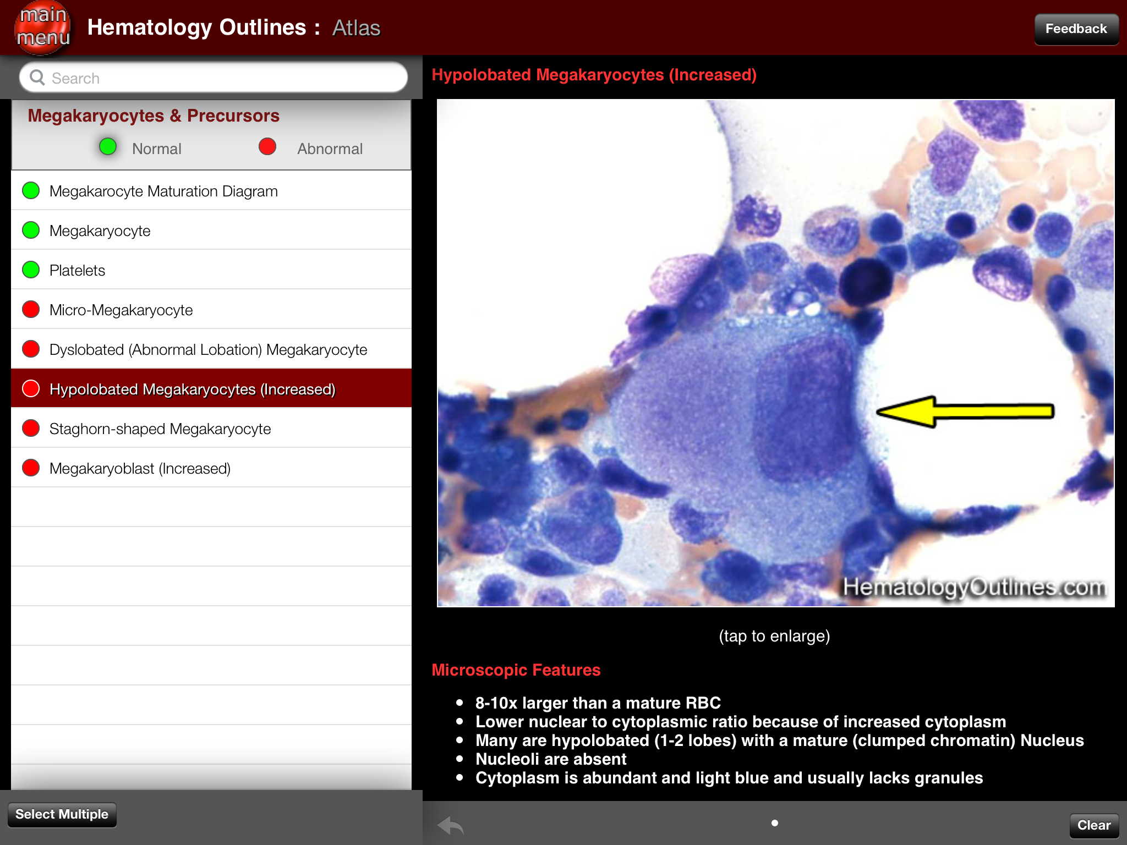The width and height of the screenshot is (1127, 845).
Task: Tap the megakaryocyte image to enlarge
Action: tap(775, 353)
